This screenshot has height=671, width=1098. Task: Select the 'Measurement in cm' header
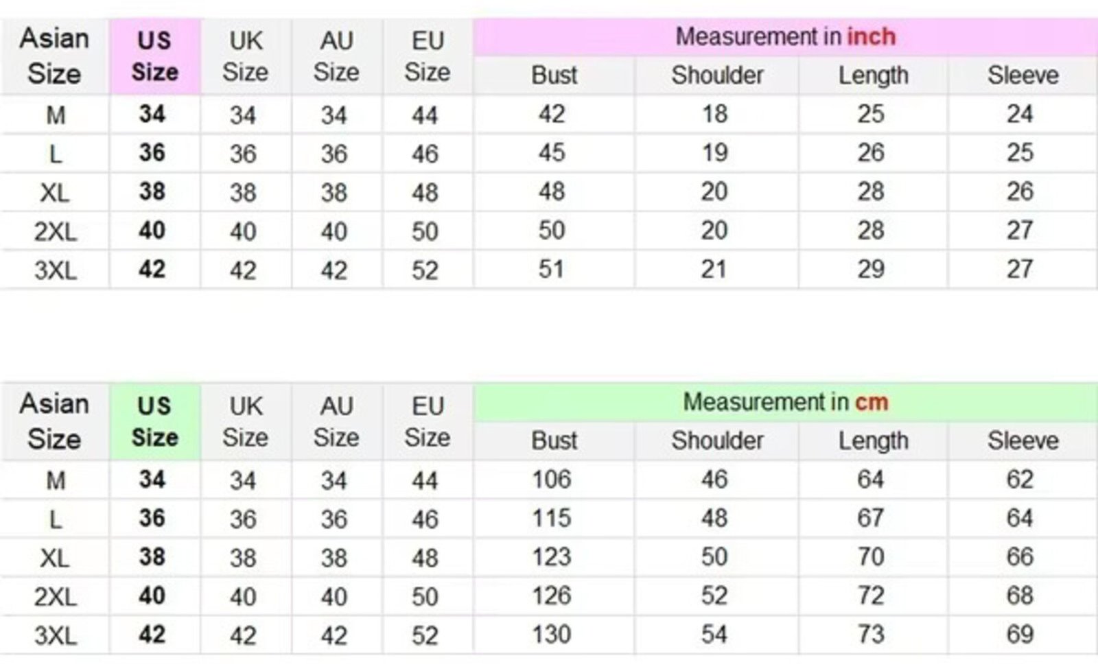(x=785, y=402)
